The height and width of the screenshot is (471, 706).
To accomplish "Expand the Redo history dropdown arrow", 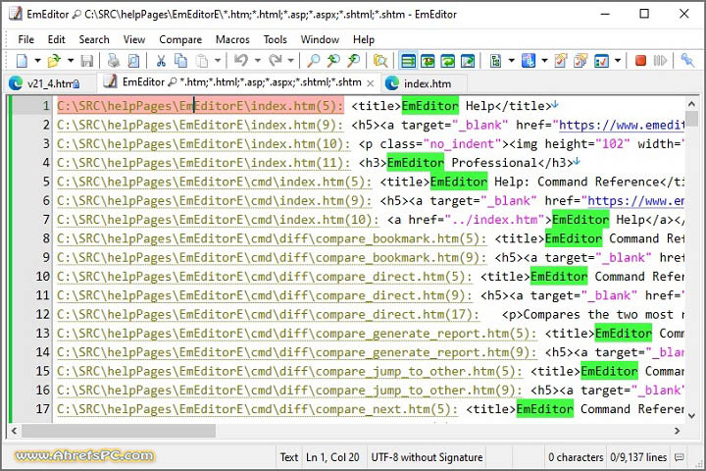I will (x=291, y=61).
